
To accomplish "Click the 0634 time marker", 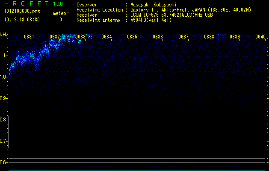I will tap(106, 37).
